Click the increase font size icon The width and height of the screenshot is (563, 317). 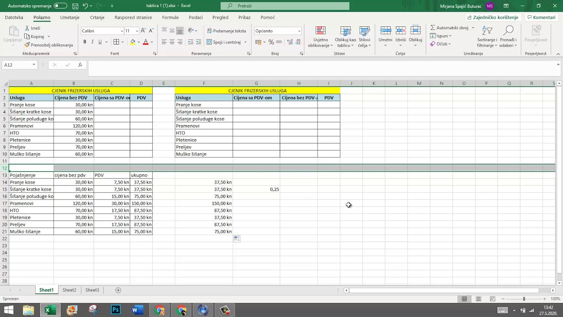pyautogui.click(x=143, y=31)
